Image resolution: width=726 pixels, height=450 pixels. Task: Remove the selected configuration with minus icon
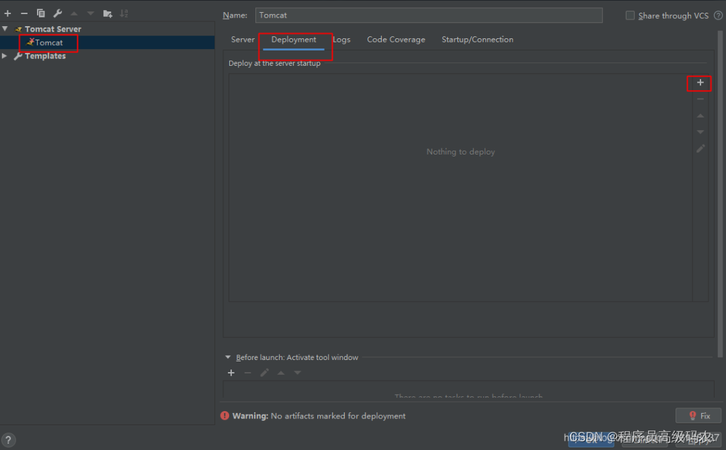click(24, 13)
